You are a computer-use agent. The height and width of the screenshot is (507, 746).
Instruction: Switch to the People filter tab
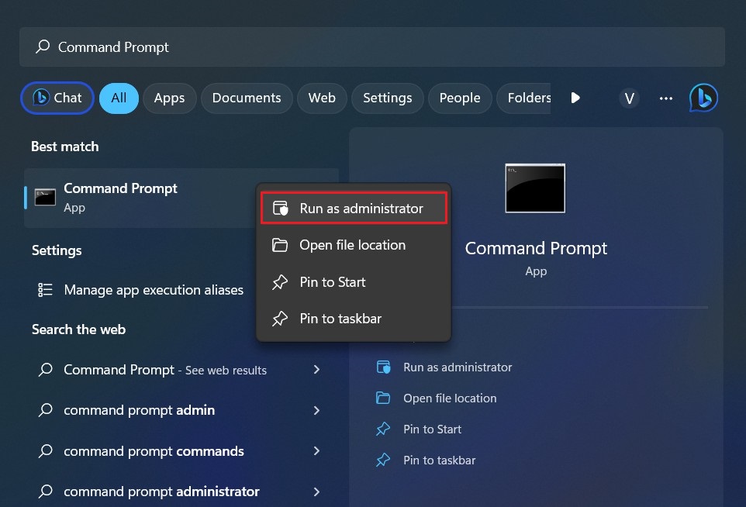[460, 98]
